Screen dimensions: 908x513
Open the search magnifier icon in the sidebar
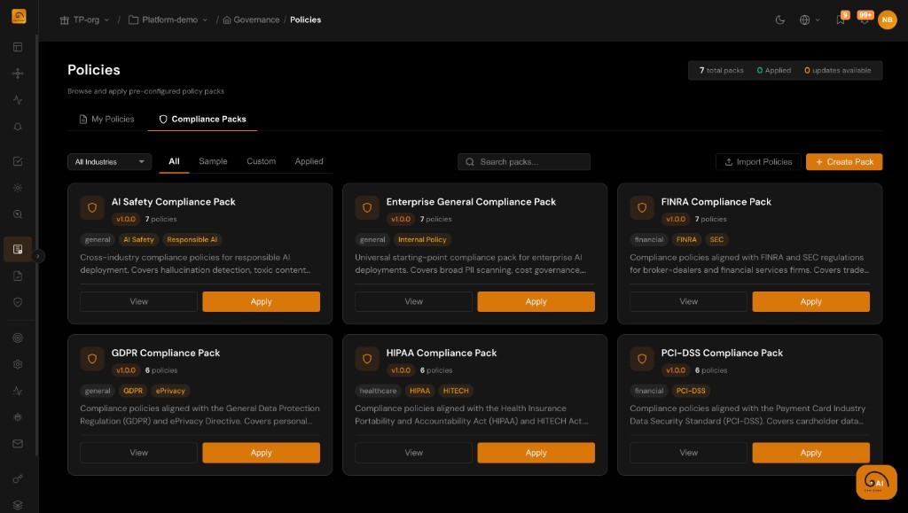[x=18, y=214]
